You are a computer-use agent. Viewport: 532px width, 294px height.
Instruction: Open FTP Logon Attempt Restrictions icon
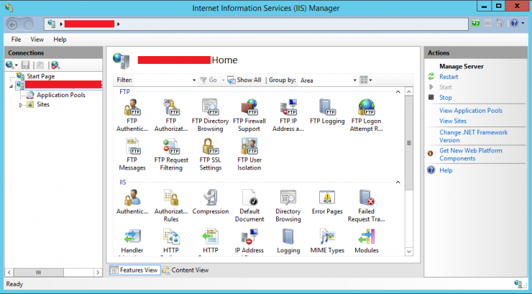click(x=367, y=115)
